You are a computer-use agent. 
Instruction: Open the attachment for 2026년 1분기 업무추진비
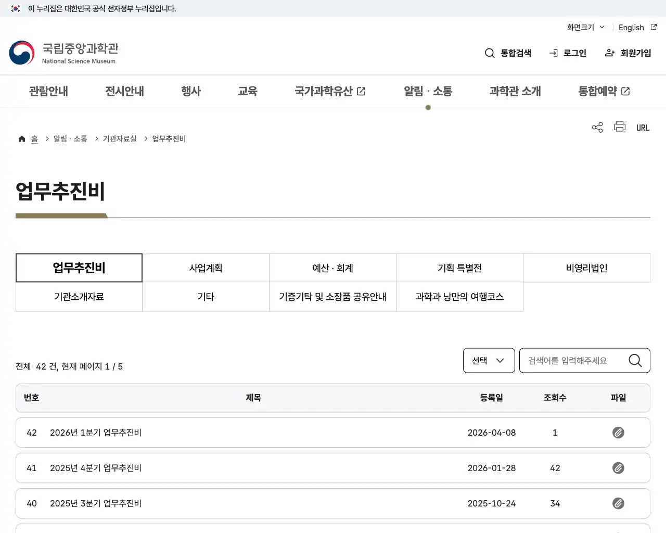click(x=618, y=433)
